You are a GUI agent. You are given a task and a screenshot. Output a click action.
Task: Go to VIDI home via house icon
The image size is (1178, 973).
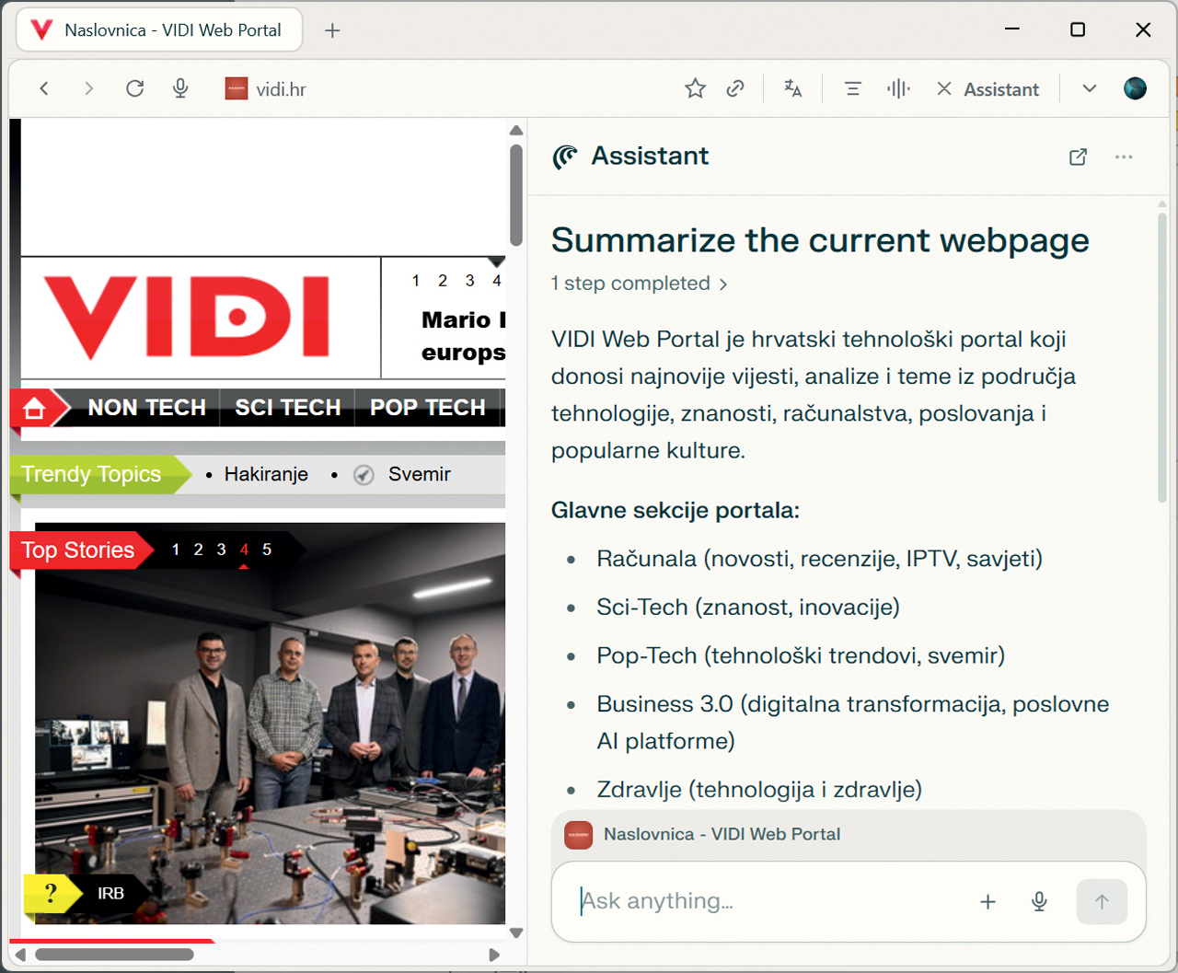pos(34,409)
